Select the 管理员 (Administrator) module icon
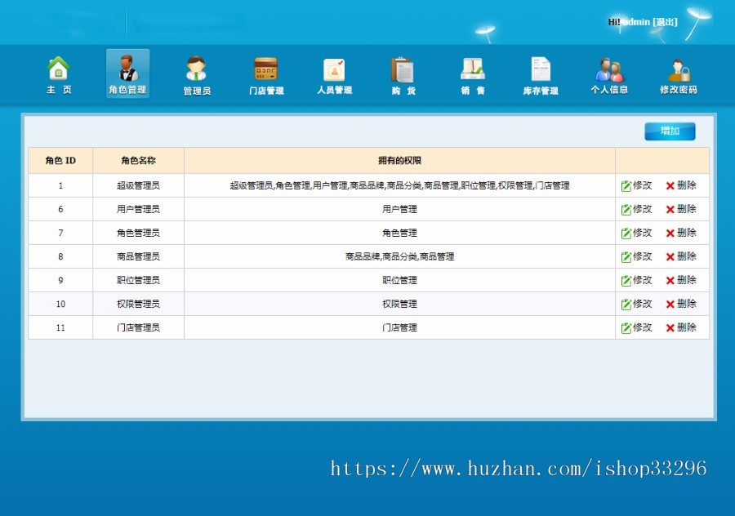This screenshot has width=735, height=516. 196,74
